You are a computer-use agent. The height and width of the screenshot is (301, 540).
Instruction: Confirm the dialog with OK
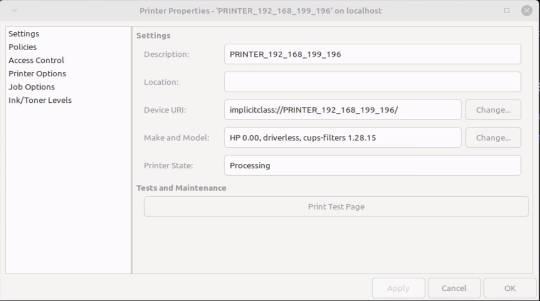click(509, 288)
